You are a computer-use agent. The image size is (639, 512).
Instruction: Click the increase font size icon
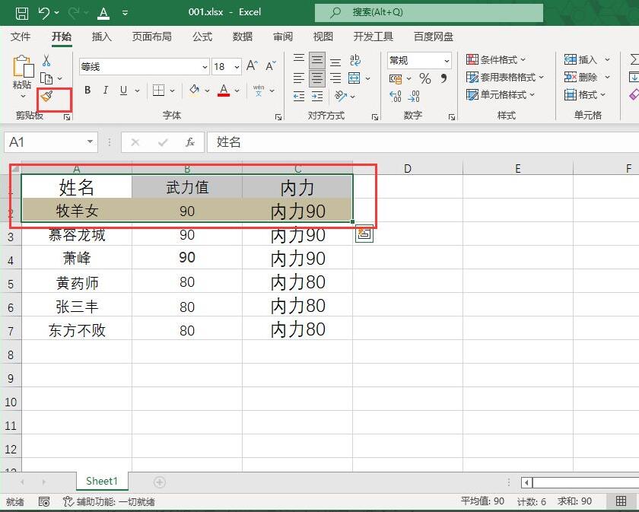click(x=252, y=66)
